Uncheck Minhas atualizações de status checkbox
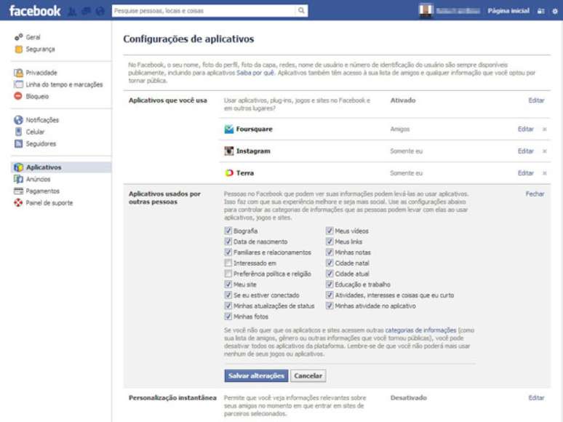563x422 pixels. click(228, 306)
